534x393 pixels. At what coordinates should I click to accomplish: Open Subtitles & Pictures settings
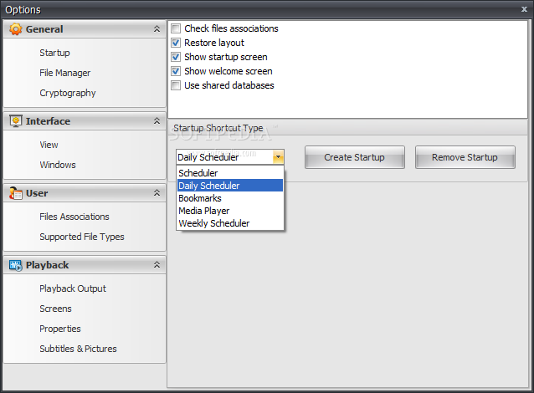tap(78, 349)
